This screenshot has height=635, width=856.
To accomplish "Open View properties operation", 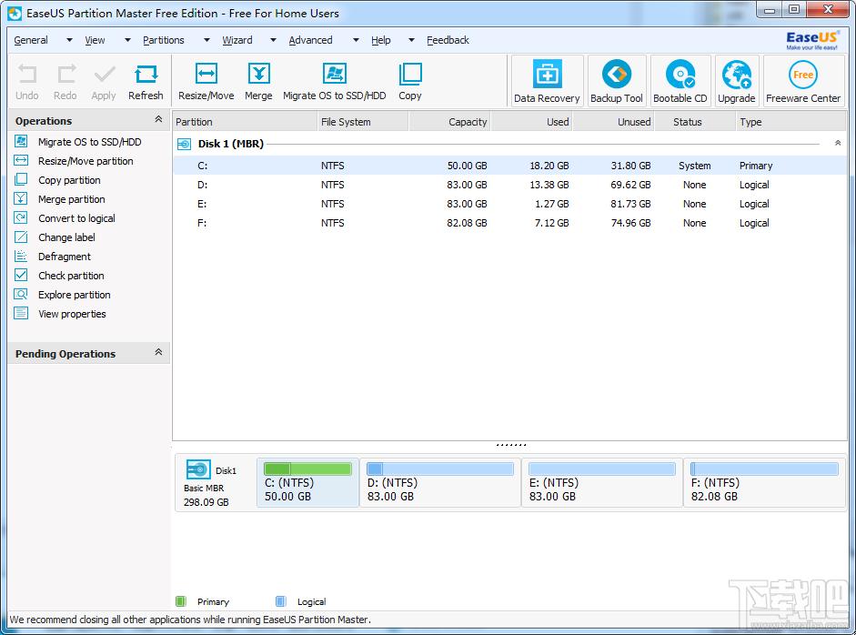I will 72,314.
